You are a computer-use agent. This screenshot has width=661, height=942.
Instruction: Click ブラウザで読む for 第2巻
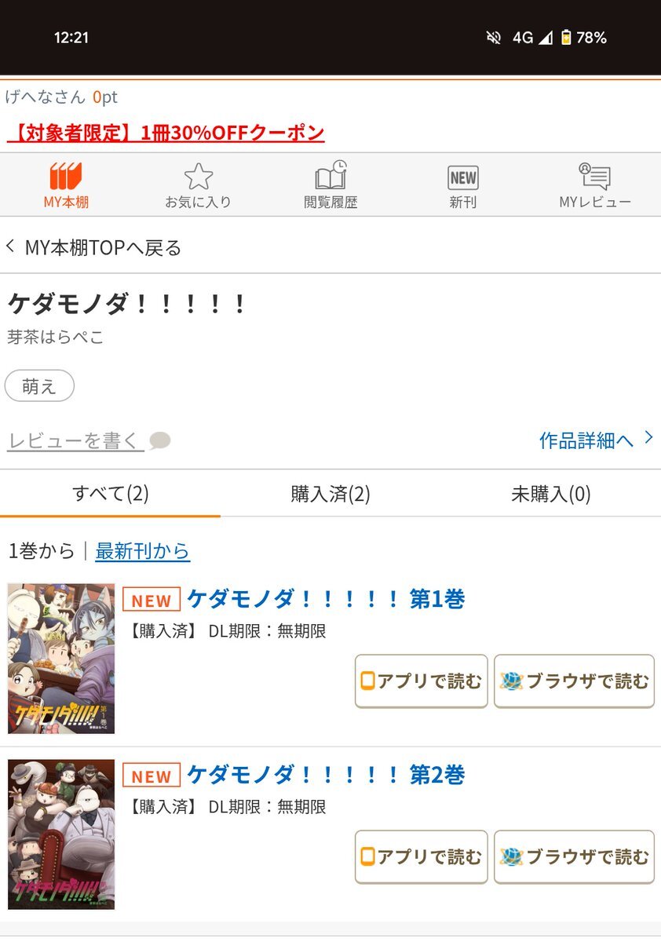pyautogui.click(x=574, y=857)
